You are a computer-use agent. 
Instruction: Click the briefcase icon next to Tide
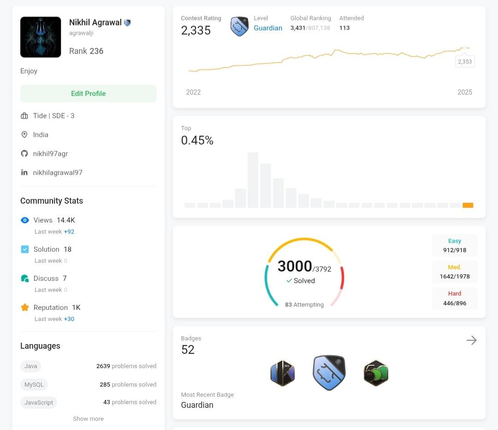[x=24, y=115]
